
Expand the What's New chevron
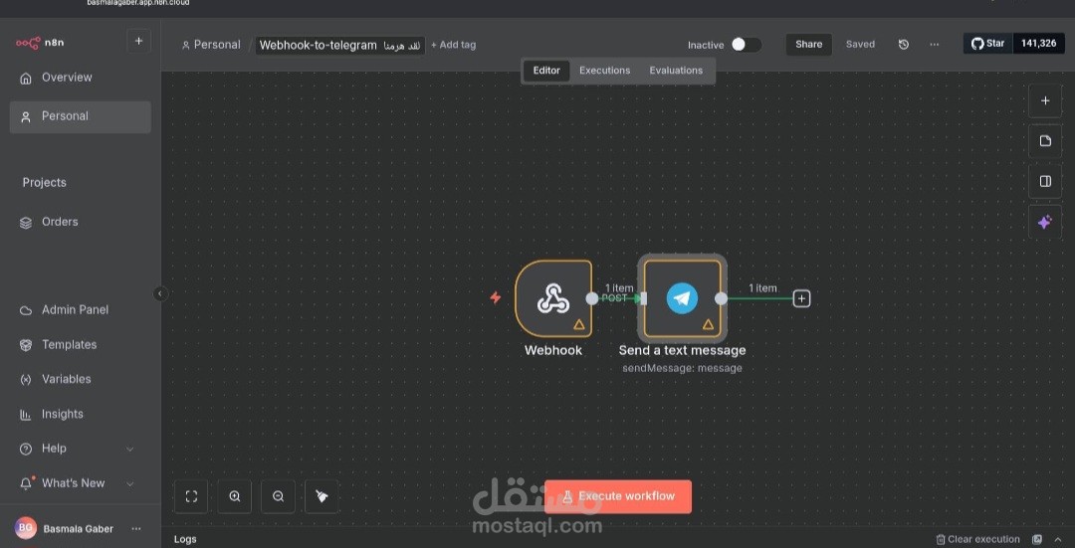pyautogui.click(x=129, y=483)
